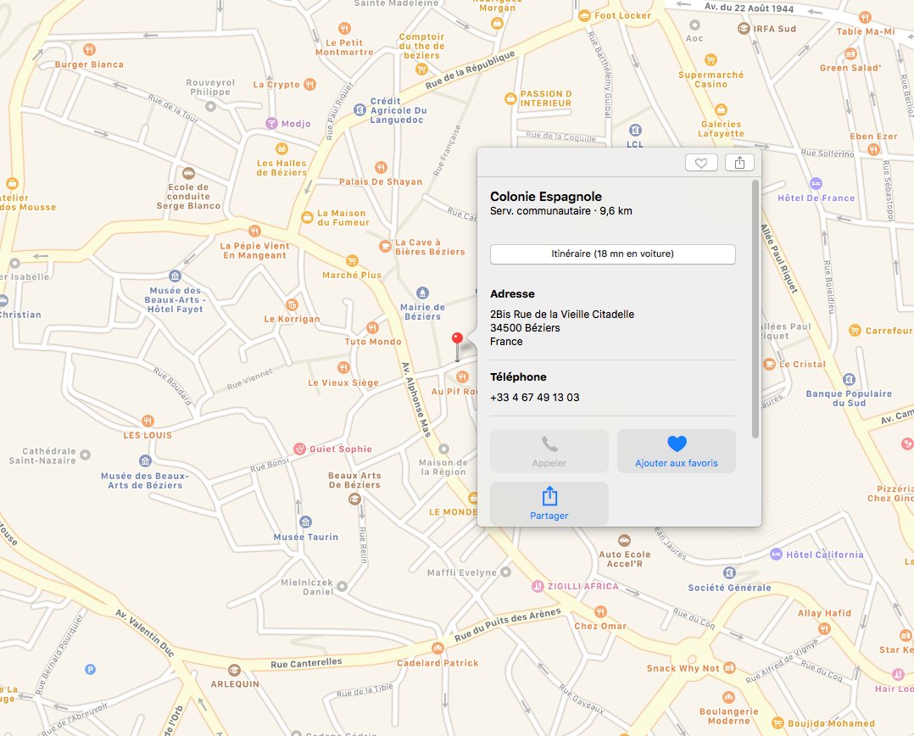The width and height of the screenshot is (914, 736).
Task: Select the Le Korrigan icon
Action: pos(292,304)
